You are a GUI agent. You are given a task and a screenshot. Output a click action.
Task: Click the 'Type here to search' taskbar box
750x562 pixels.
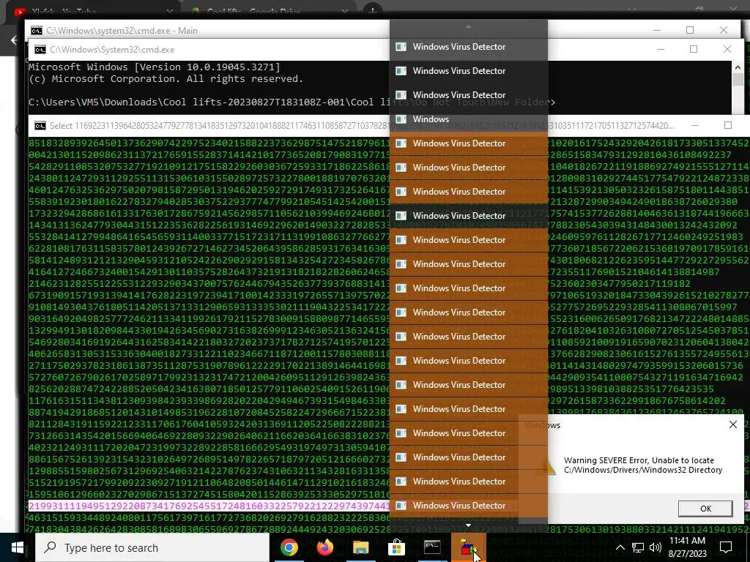(152, 547)
